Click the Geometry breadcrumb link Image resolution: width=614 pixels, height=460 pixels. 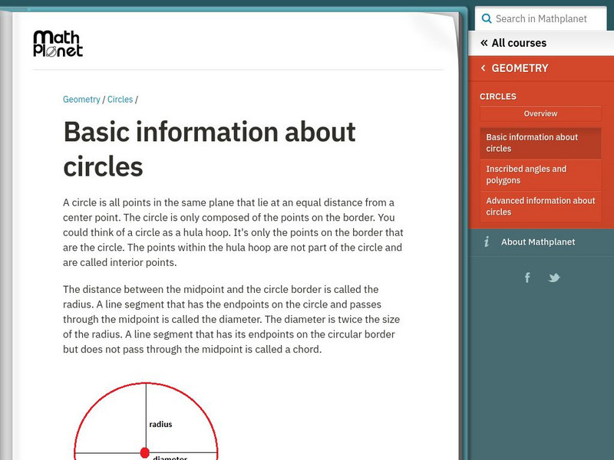click(x=81, y=99)
